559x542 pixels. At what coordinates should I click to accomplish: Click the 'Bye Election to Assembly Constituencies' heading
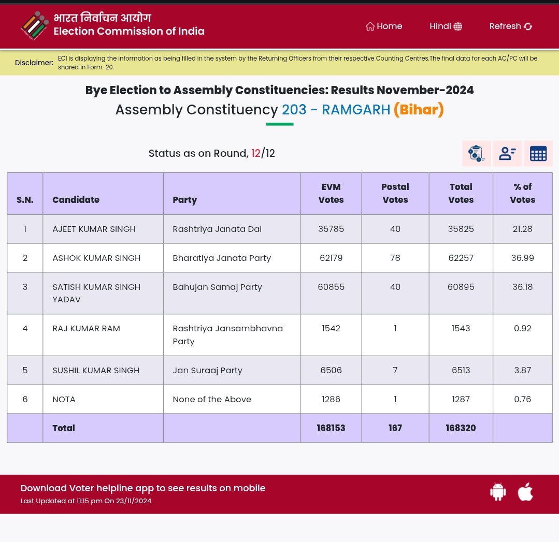coord(280,90)
